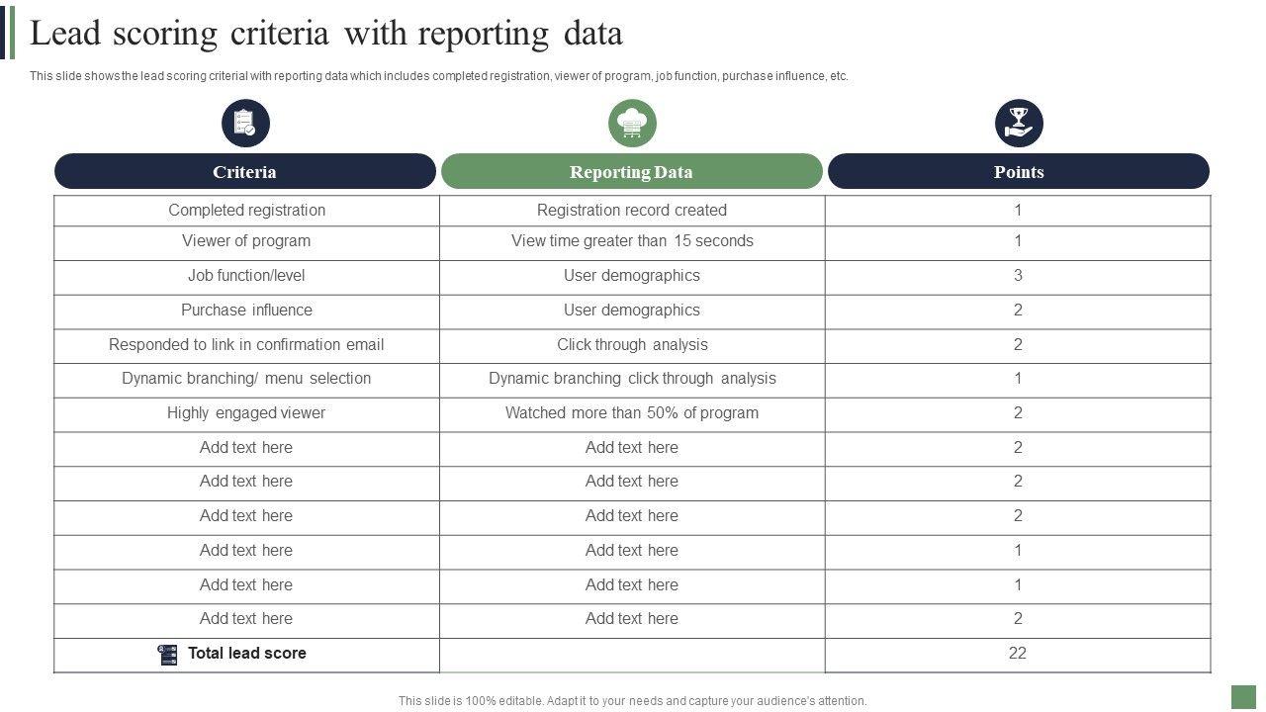
Task: Click the slide title Lead scoring criteria
Action: [x=326, y=34]
